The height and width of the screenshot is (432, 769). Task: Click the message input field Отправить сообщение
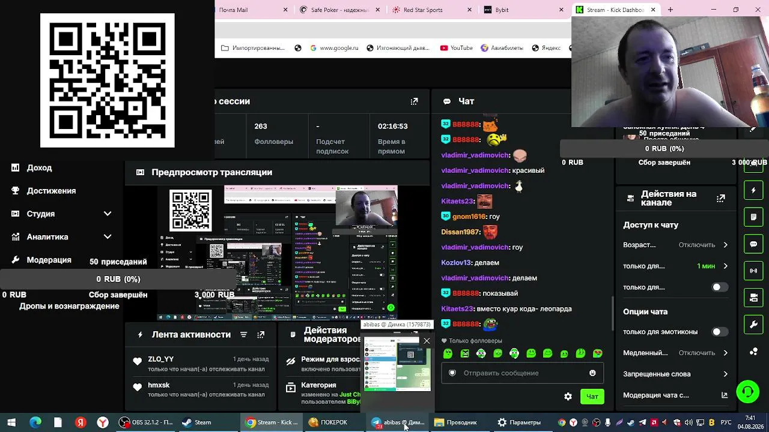523,373
